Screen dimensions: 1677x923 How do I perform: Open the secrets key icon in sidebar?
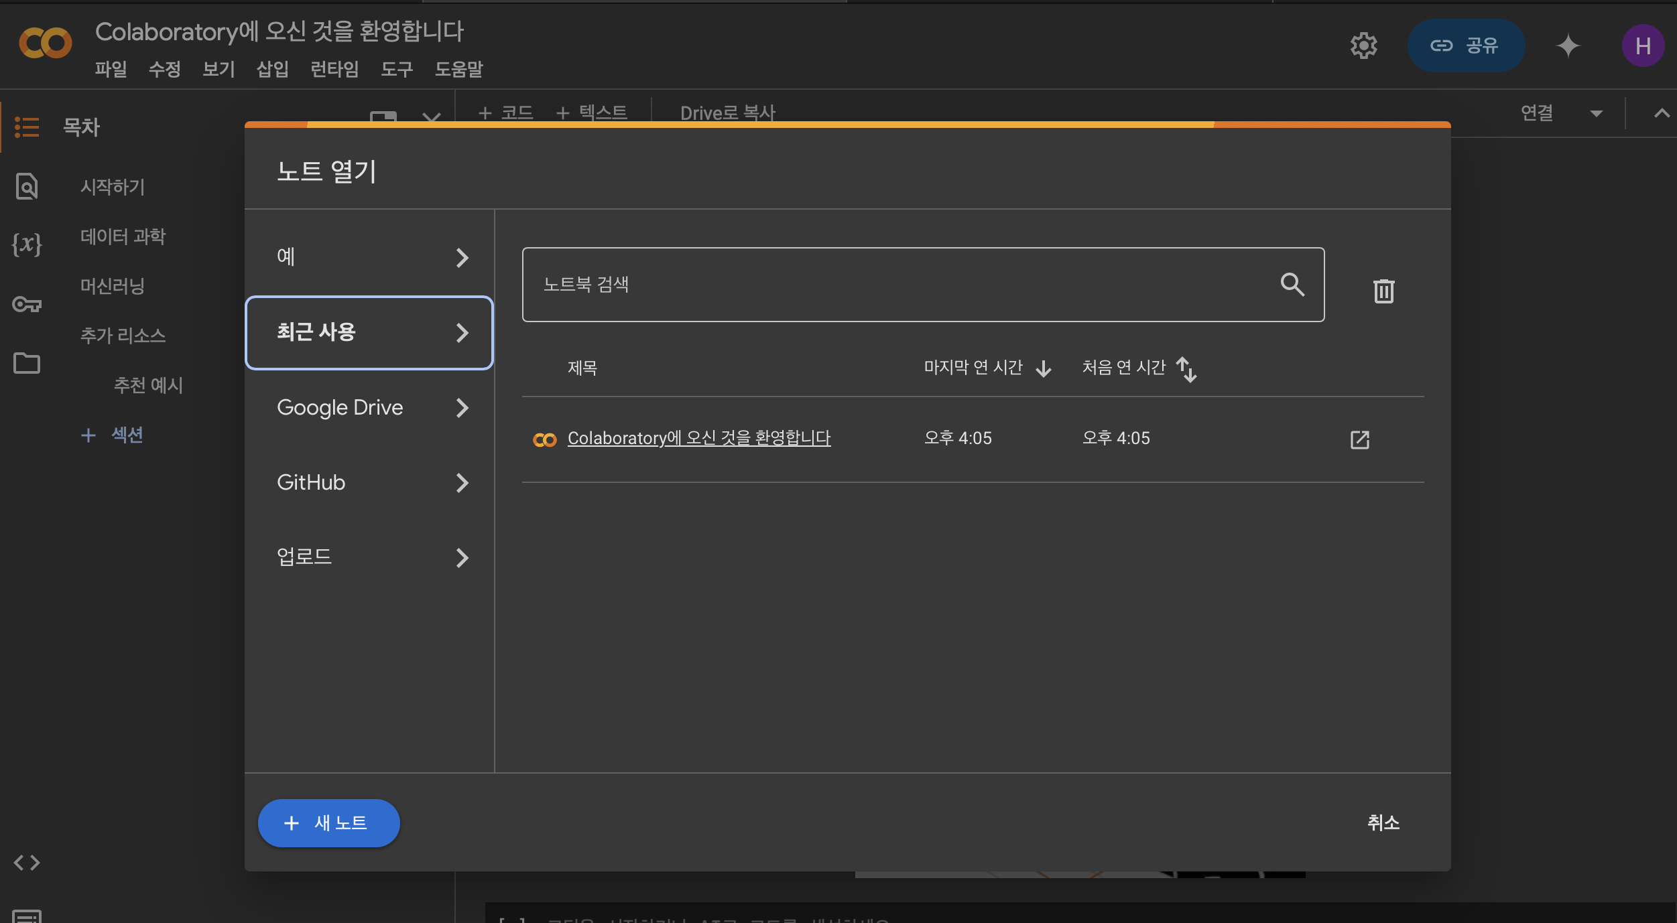point(27,305)
